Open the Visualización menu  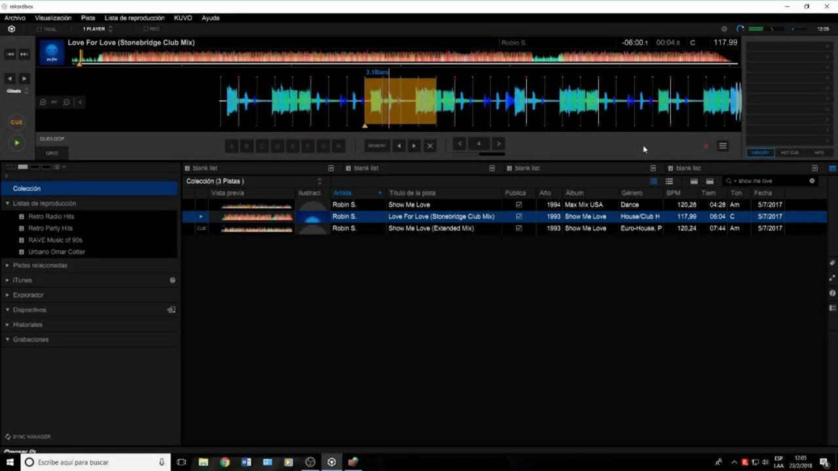53,18
